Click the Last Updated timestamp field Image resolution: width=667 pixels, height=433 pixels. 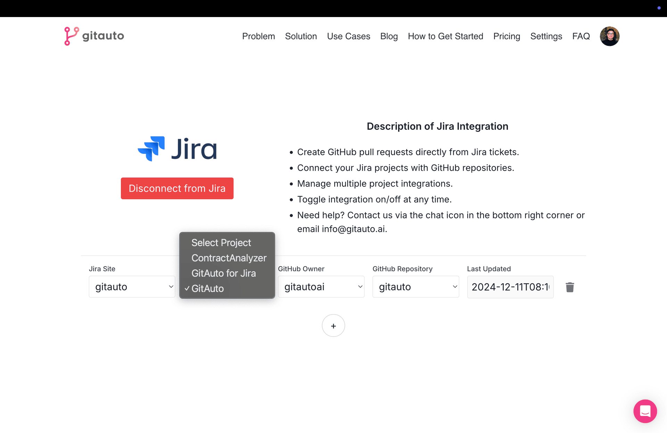(510, 286)
